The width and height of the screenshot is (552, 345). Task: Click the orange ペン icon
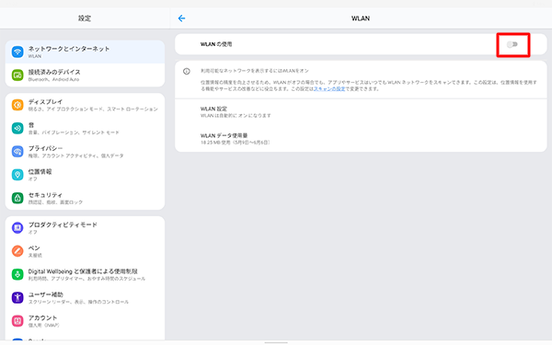click(17, 251)
